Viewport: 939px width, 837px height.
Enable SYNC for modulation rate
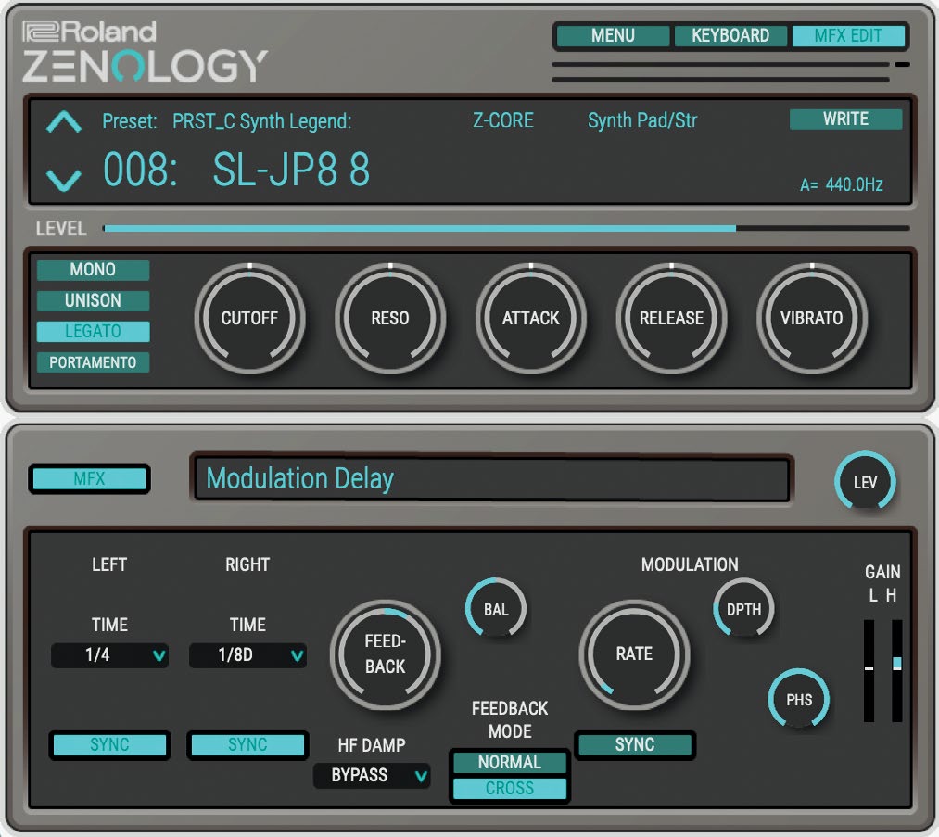click(x=635, y=745)
